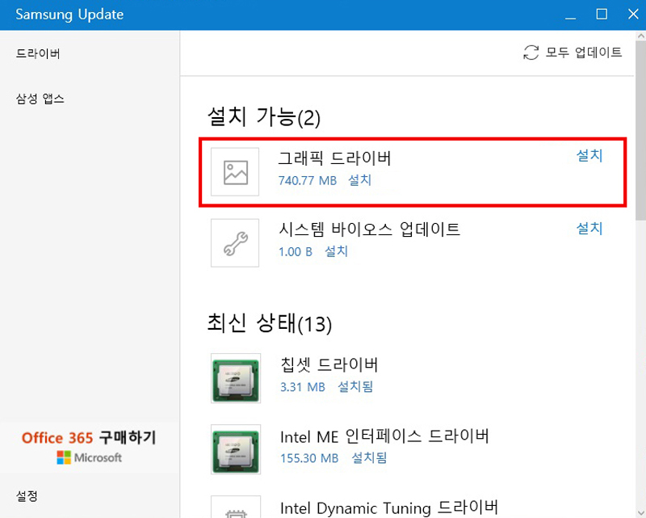Click 설치됨 status beside 155.30 MB
The image size is (646, 518).
coord(370,457)
